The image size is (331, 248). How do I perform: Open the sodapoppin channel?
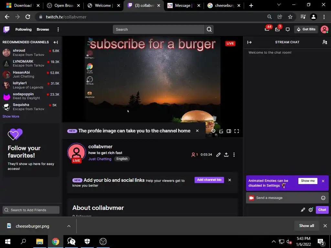[31, 96]
